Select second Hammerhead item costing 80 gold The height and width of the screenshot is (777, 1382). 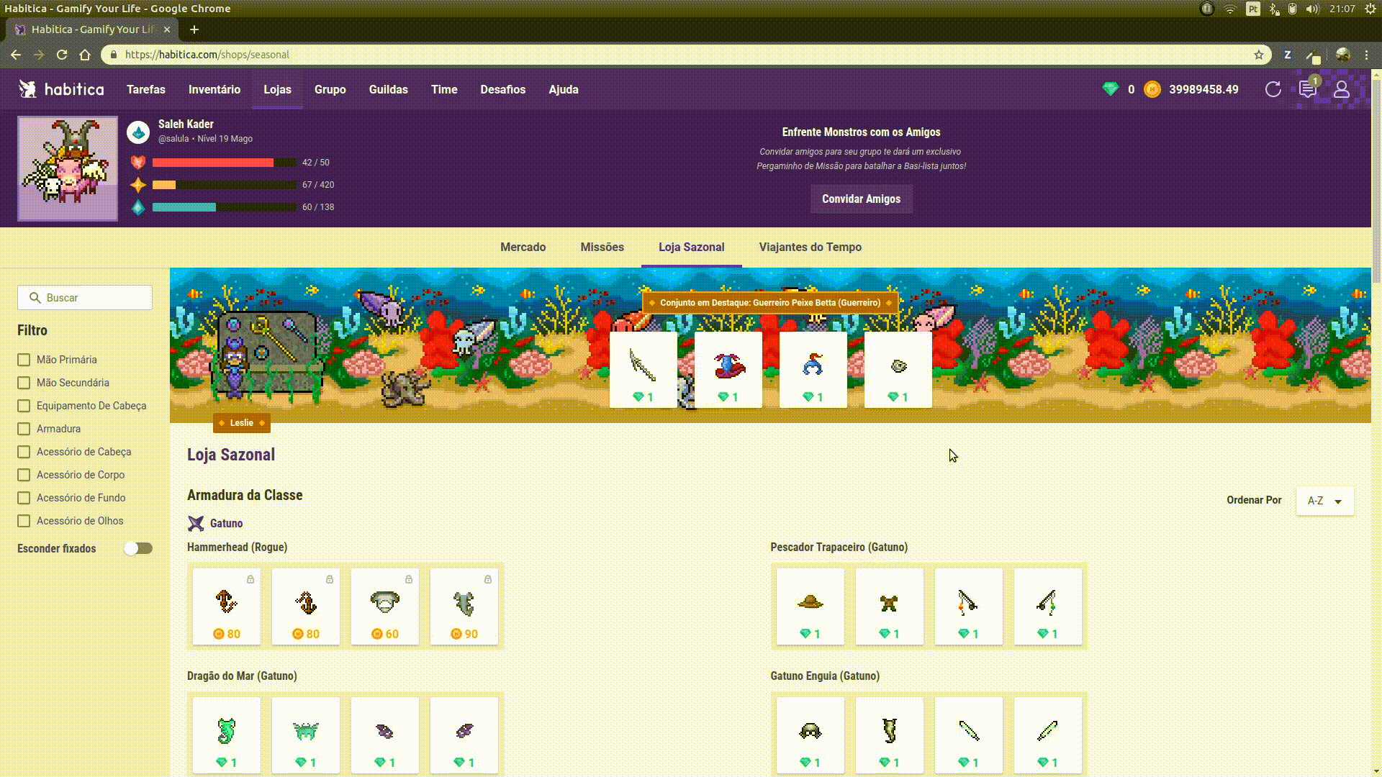(306, 606)
